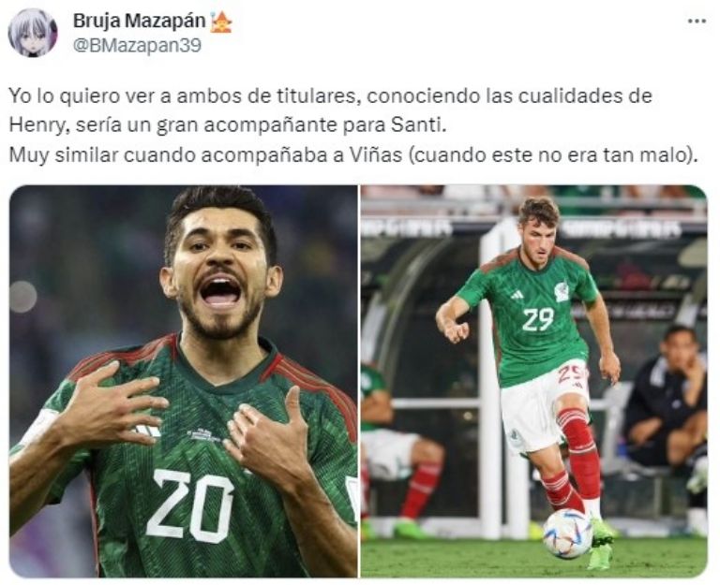Image resolution: width=720 pixels, height=585 pixels.
Task: Click the tweet line starting "Yo lo quiero ver"
Action: (x=331, y=96)
